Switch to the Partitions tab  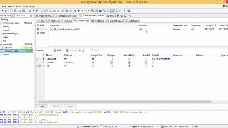pyautogui.click(x=98, y=21)
